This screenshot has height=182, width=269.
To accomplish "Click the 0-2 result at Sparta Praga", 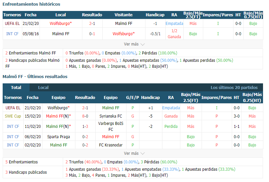I will (x=85, y=137).
